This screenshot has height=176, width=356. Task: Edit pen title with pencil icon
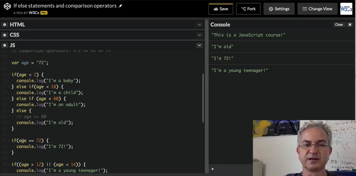click(x=120, y=6)
